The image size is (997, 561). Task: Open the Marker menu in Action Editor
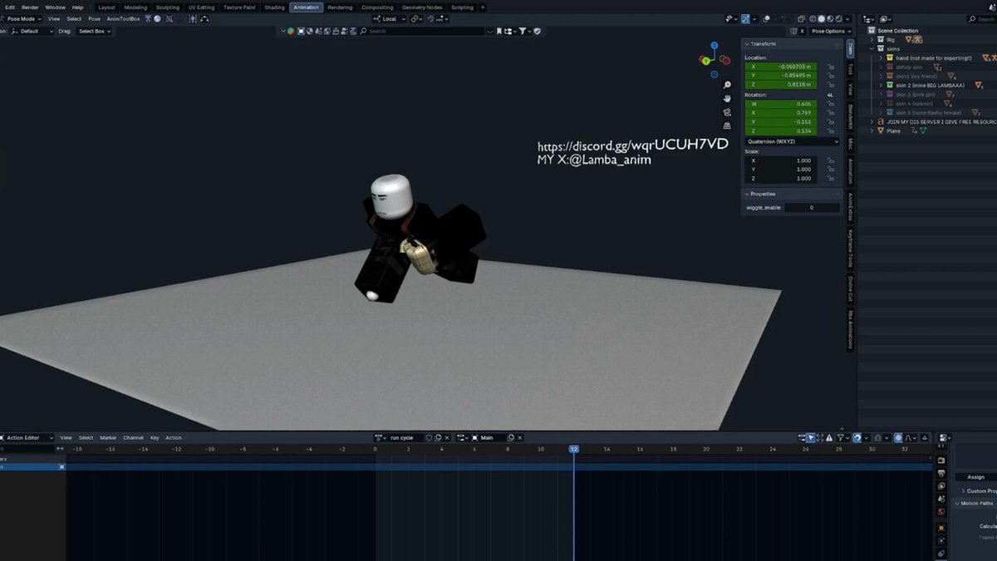(x=108, y=437)
